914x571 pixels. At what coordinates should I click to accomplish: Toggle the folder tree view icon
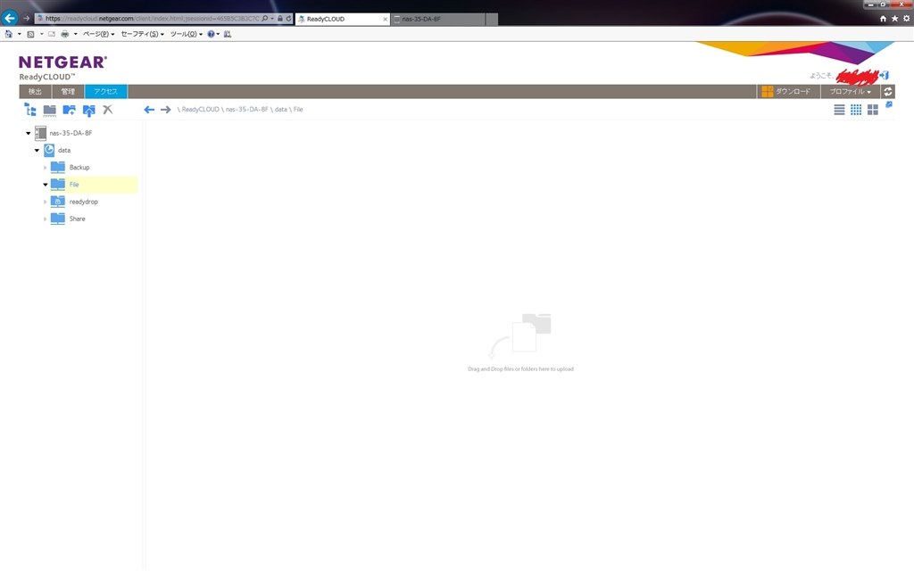click(x=30, y=110)
